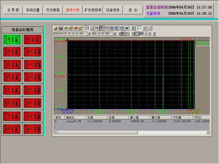Open the small dropdown arrow beside the number field
The width and height of the screenshot is (219, 164).
pos(146,34)
